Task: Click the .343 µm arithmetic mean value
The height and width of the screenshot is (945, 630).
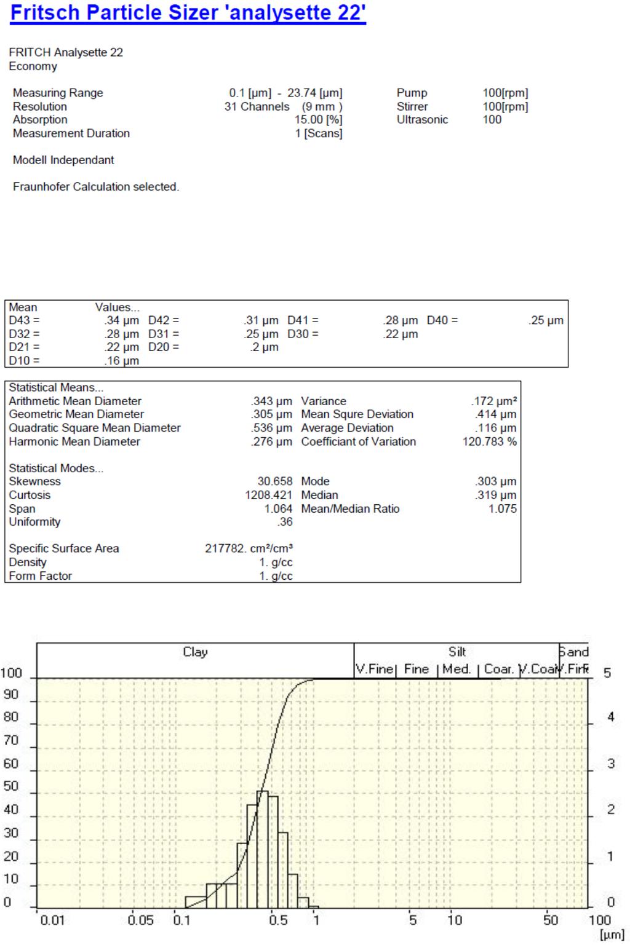Action: [x=271, y=401]
